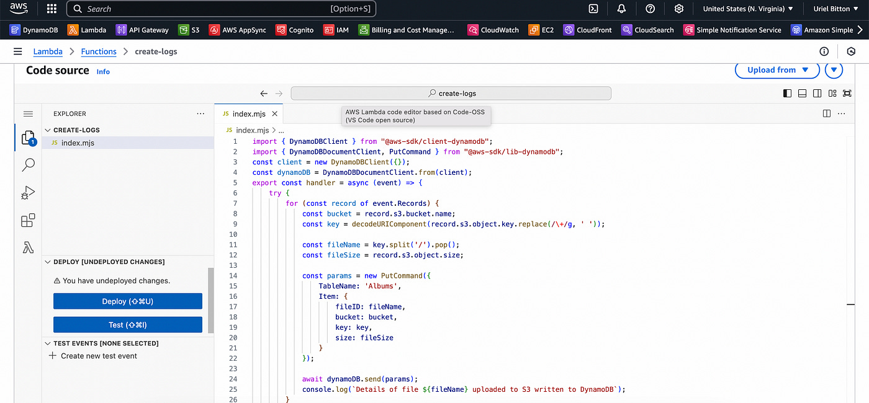Open the Extensions view
This screenshot has height=403, width=869.
(x=28, y=221)
